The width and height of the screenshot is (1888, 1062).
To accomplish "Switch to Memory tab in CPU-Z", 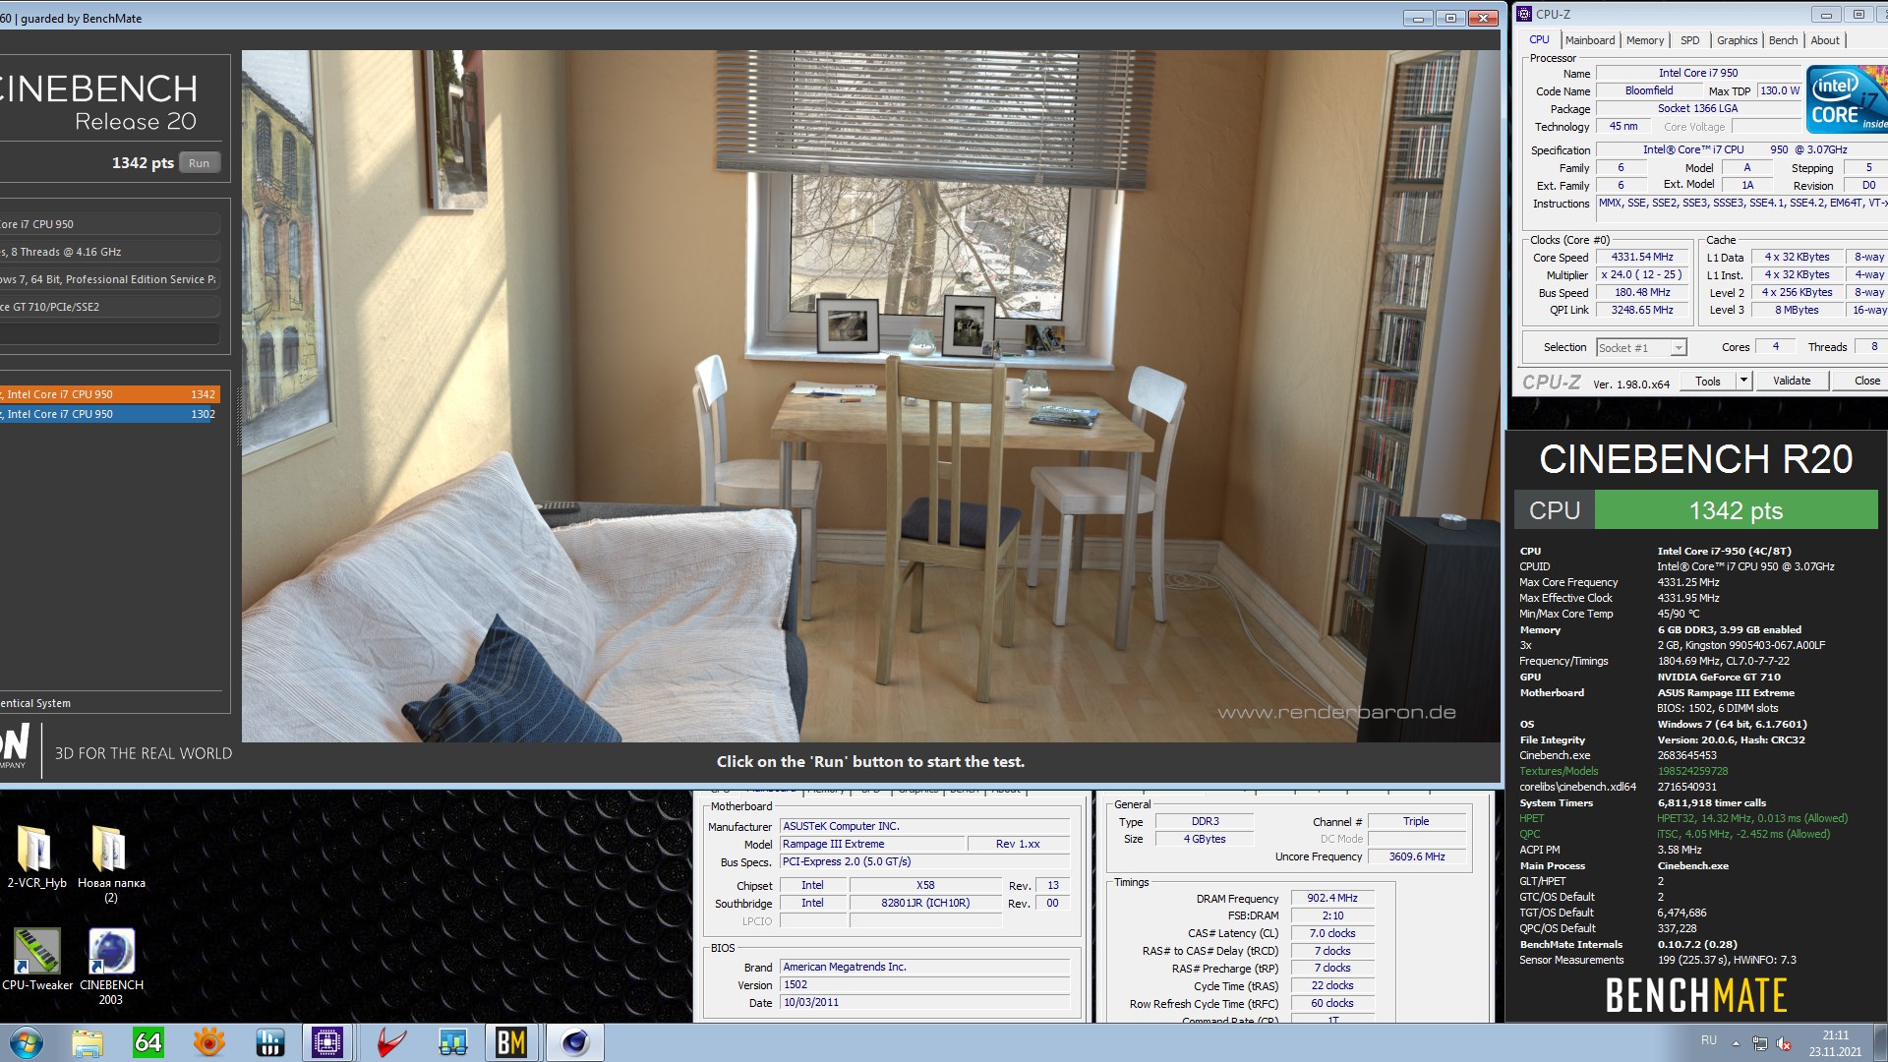I will (x=1645, y=40).
